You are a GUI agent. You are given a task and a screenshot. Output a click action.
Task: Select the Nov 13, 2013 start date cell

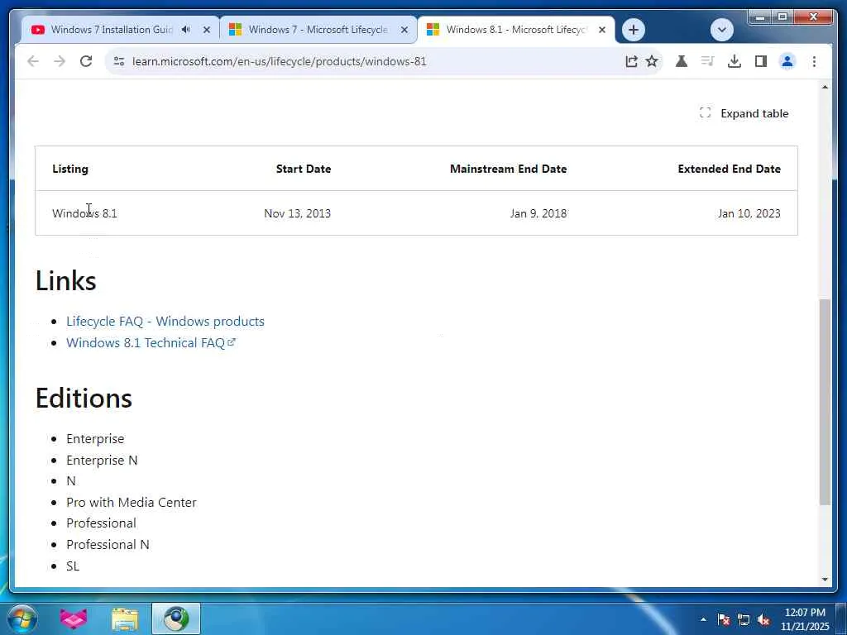(297, 213)
